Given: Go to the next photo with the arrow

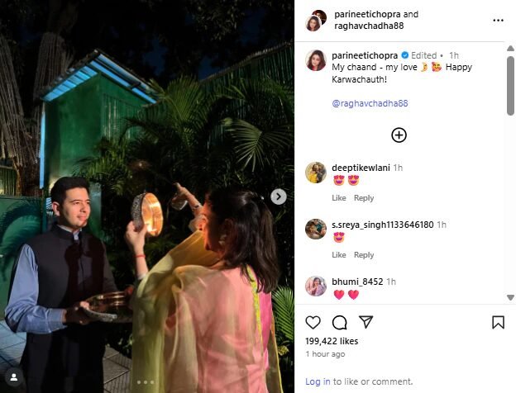Looking at the screenshot, I should 279,196.
